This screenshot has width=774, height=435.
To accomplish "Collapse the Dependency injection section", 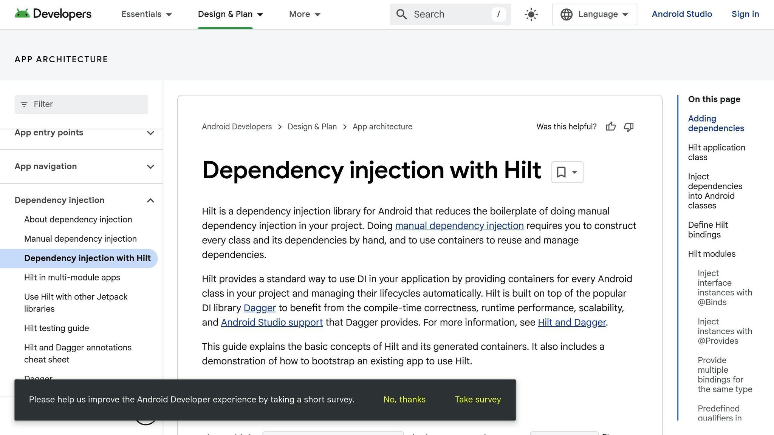I will pyautogui.click(x=150, y=200).
